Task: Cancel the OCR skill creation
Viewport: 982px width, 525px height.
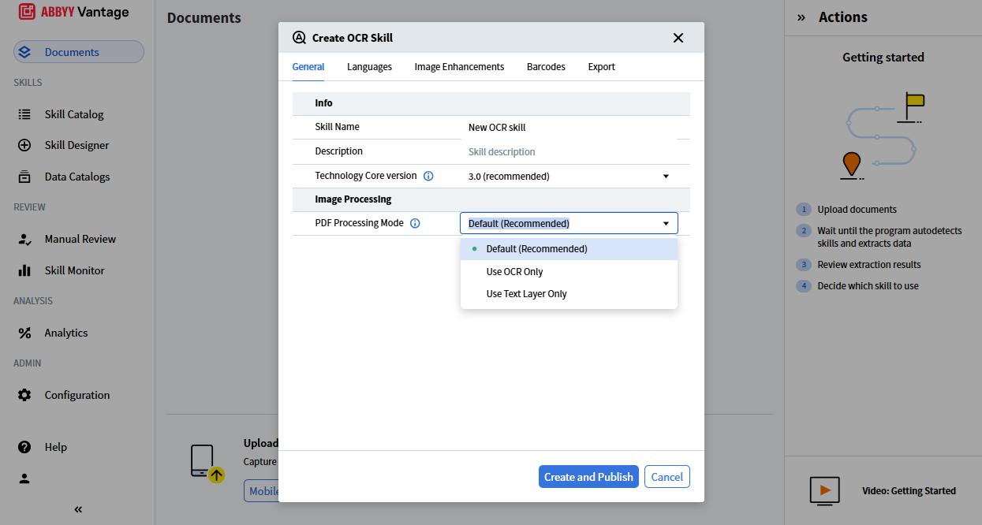Action: point(667,477)
